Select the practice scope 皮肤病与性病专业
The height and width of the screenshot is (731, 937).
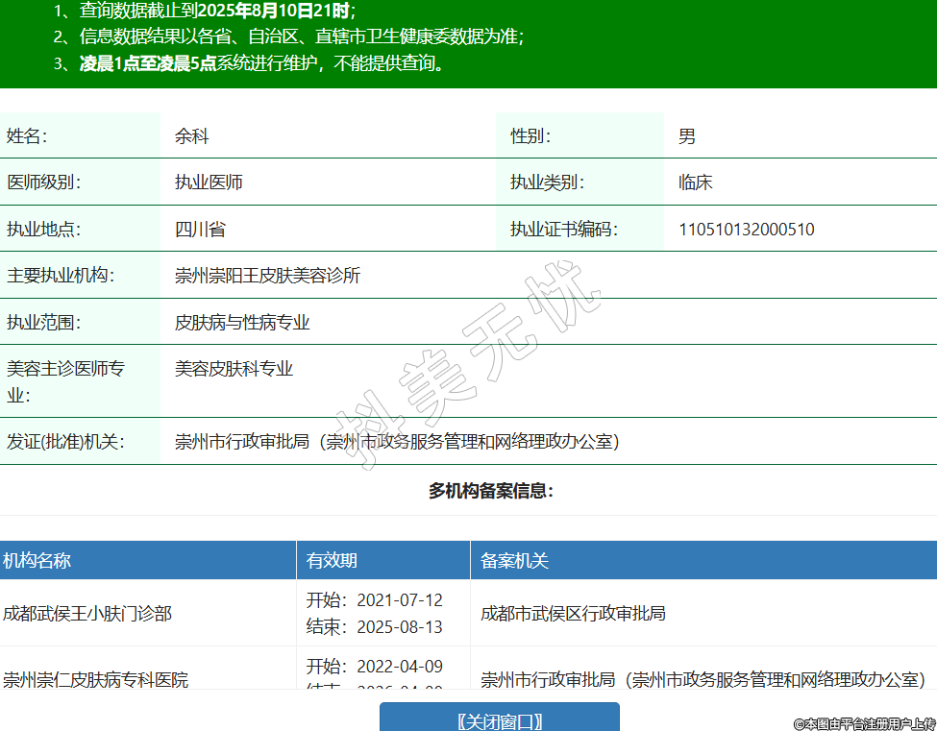(x=242, y=323)
